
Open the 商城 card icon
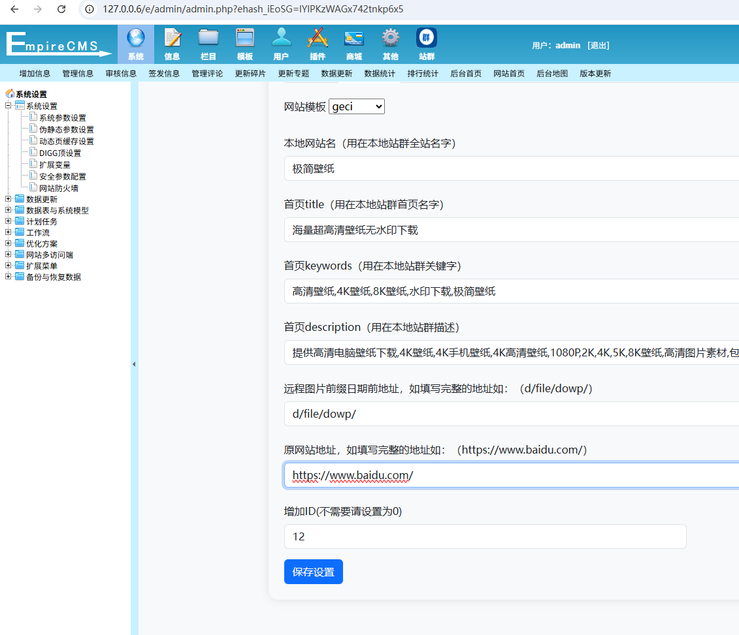[x=353, y=38]
